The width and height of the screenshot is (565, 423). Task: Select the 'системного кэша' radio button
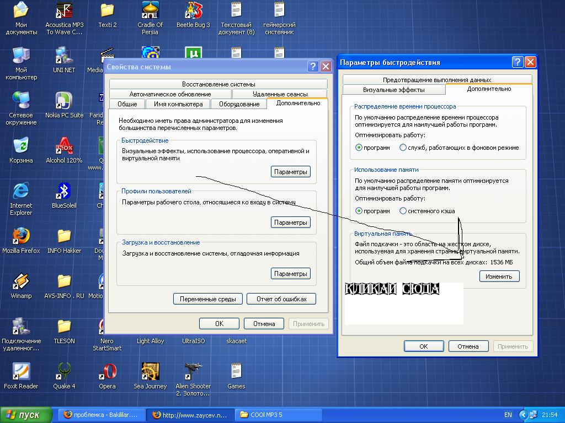point(403,211)
